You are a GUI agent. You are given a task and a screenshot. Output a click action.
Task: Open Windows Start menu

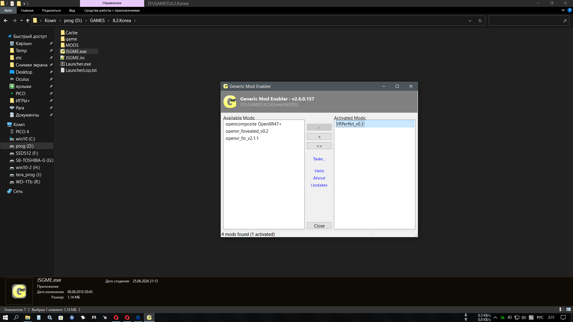click(5, 318)
